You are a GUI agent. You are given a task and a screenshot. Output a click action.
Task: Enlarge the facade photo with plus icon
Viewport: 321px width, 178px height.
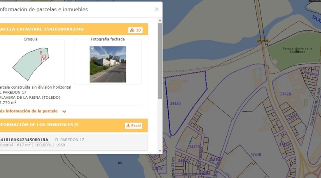coord(92,49)
